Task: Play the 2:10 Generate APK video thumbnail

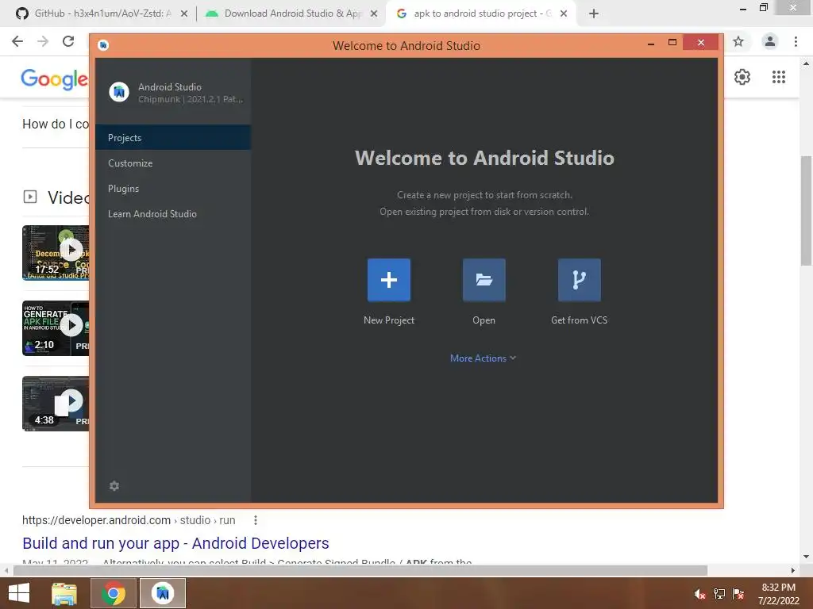Action: (x=56, y=328)
